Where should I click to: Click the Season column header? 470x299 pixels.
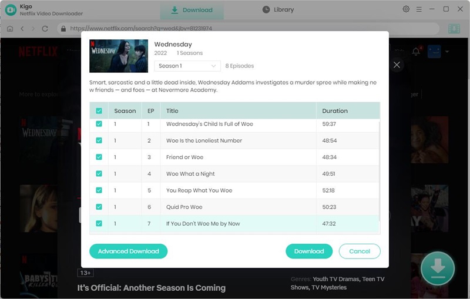coord(125,111)
